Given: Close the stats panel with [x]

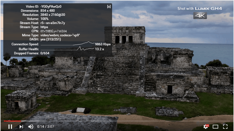Looking at the screenshot, I should pos(109,7).
